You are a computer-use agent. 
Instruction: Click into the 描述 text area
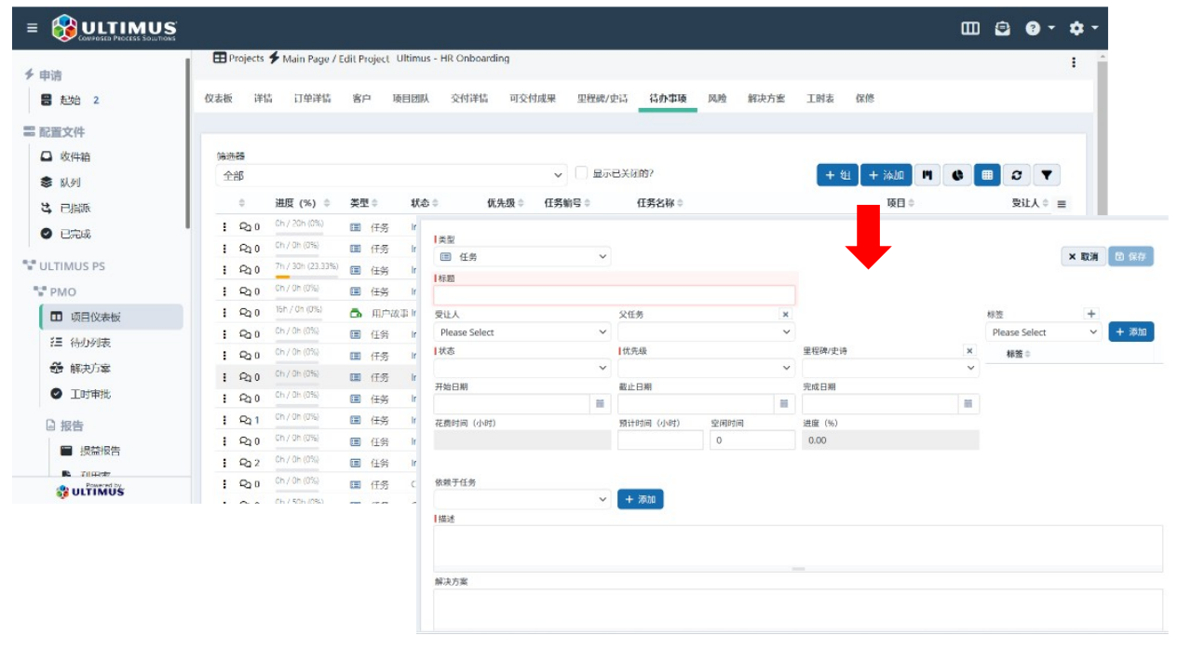798,548
